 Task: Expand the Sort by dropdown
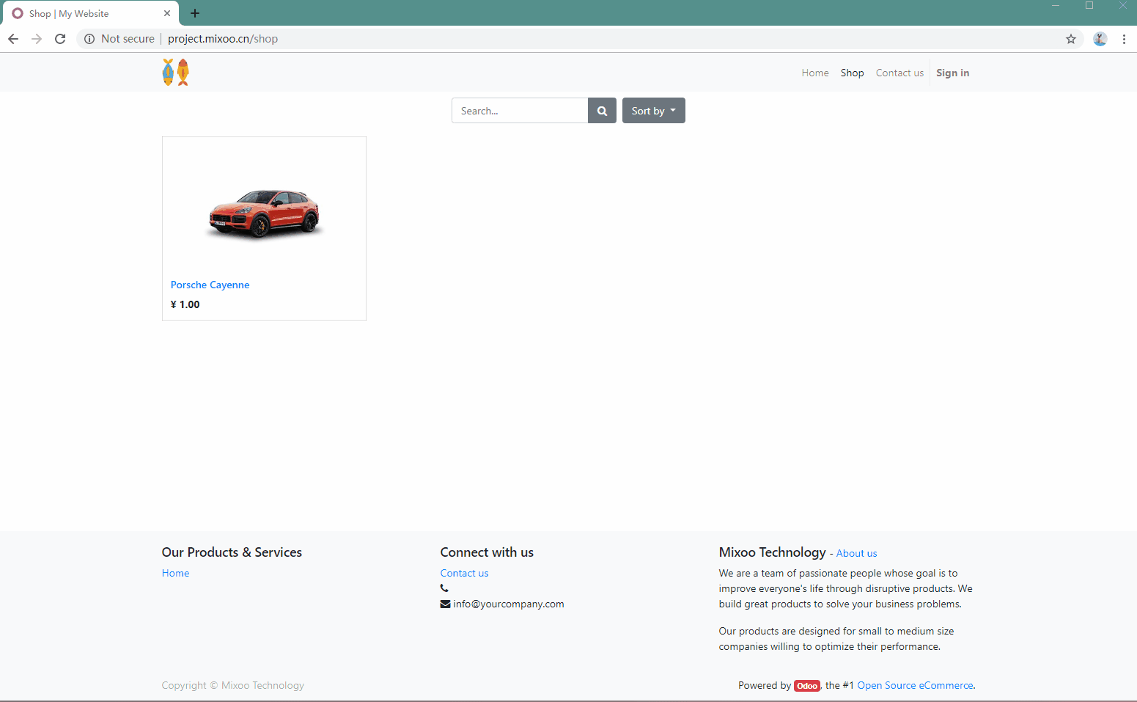point(654,111)
